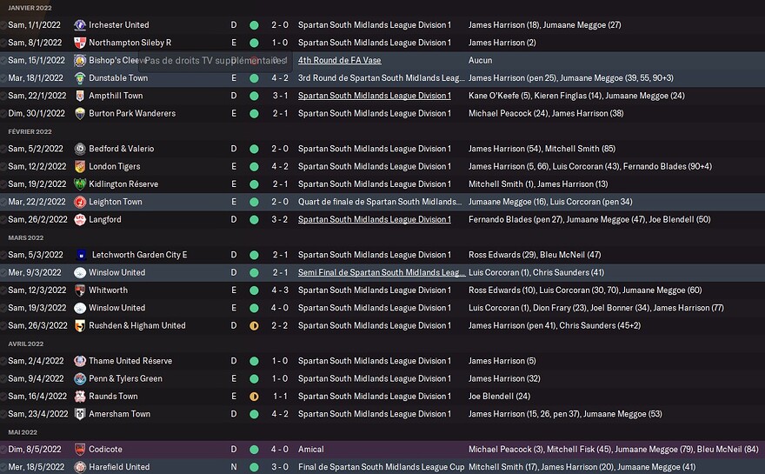Image resolution: width=765 pixels, height=474 pixels.
Task: Click the Kidlington Réserve club badge
Action: (80, 184)
